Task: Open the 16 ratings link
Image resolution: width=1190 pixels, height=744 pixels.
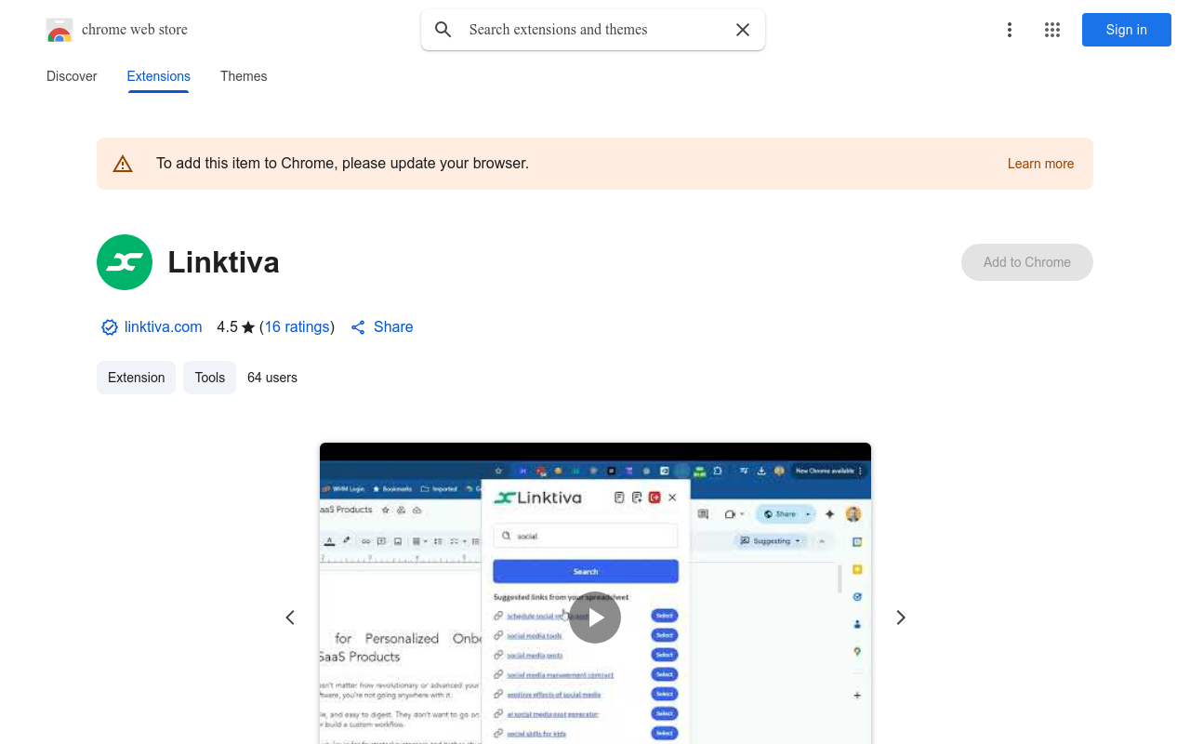Action: tap(297, 327)
